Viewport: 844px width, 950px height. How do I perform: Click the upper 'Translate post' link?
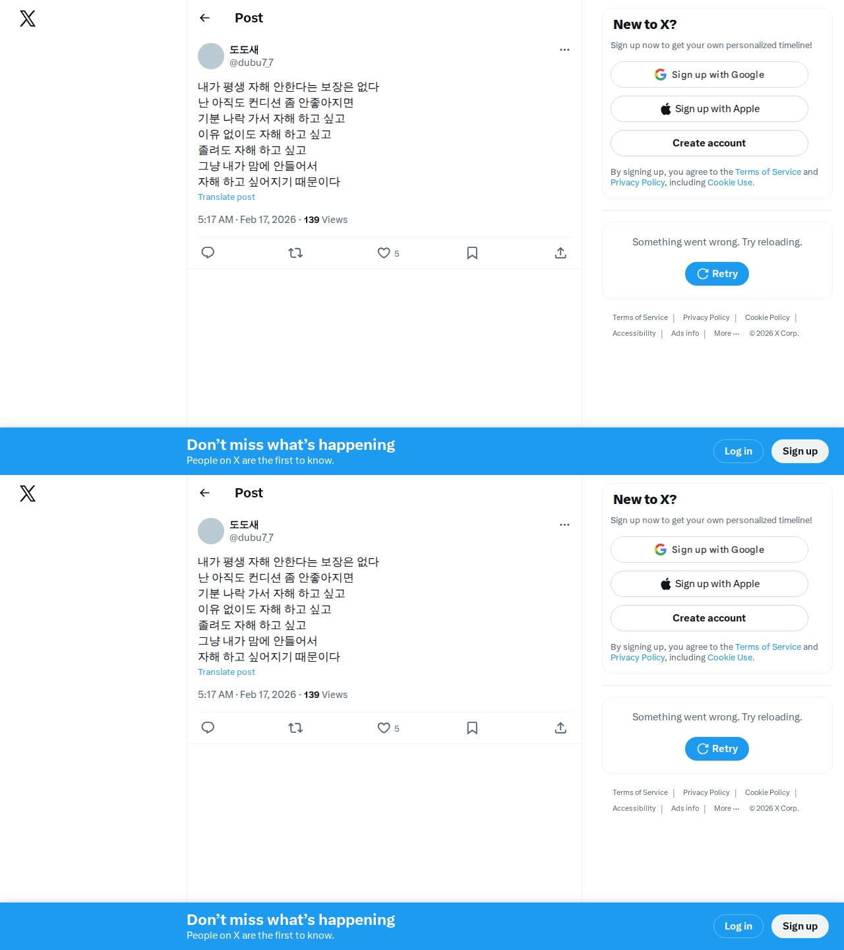(226, 197)
